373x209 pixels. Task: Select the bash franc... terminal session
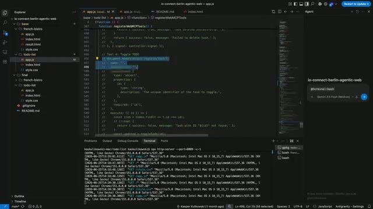click(289, 153)
